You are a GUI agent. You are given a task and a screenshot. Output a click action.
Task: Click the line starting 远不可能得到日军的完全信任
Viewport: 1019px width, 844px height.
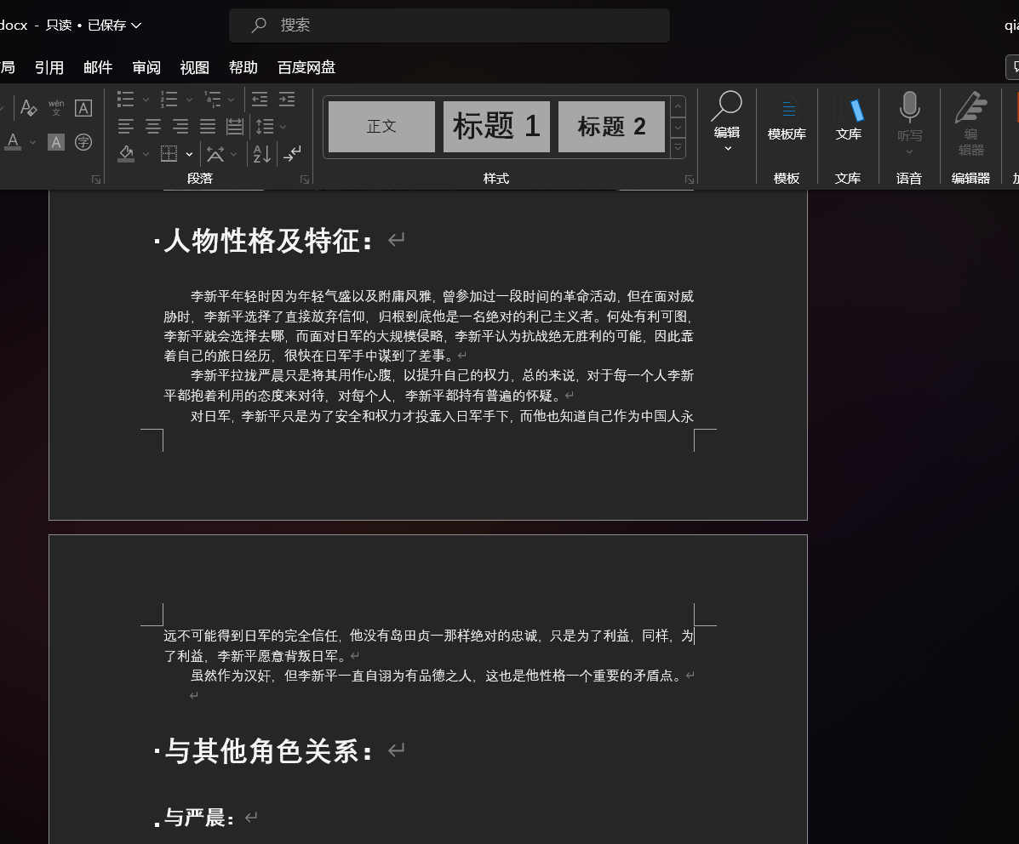point(429,636)
